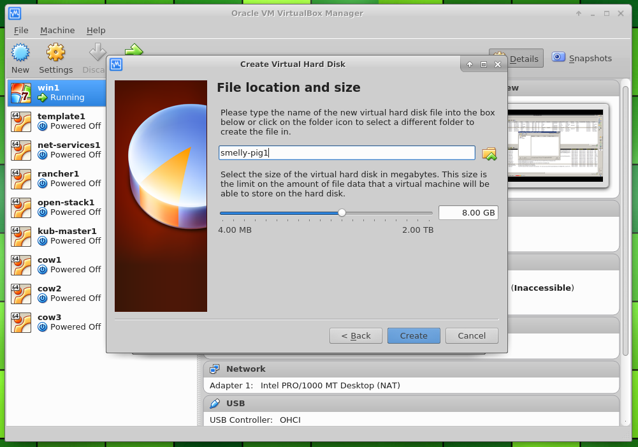Click the File location and size heading
Image resolution: width=638 pixels, height=447 pixels.
(289, 87)
